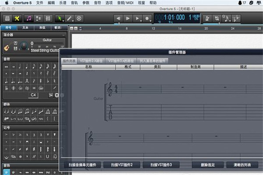Select the circled X eraser tool

tap(79, 18)
